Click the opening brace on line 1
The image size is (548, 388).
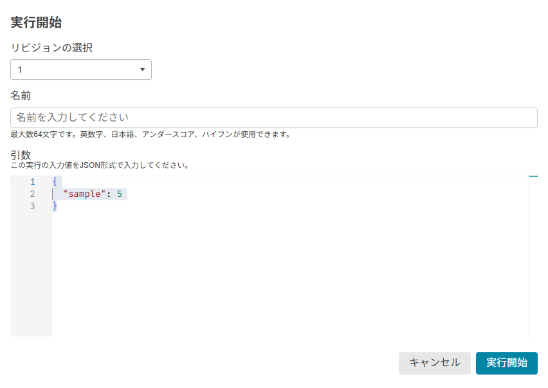click(55, 181)
